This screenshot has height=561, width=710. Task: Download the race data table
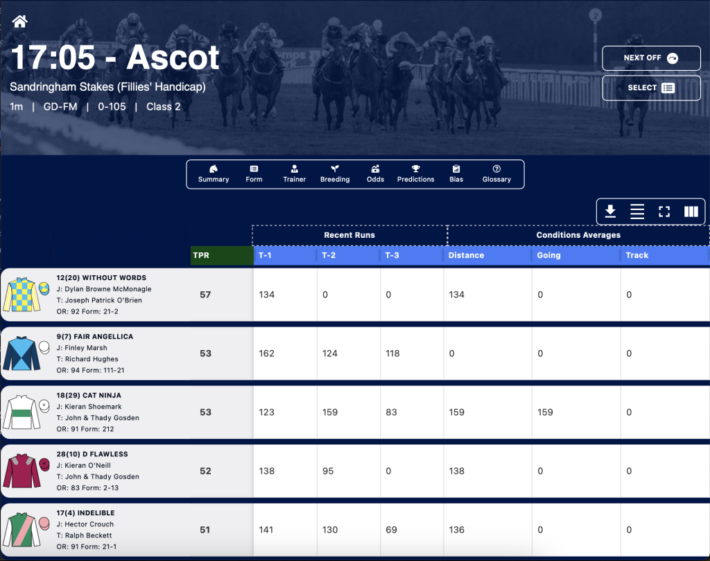click(x=610, y=212)
